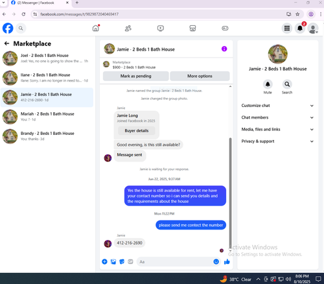The height and width of the screenshot is (284, 324).
Task: Expand Media, files and links section
Action: [x=277, y=129]
